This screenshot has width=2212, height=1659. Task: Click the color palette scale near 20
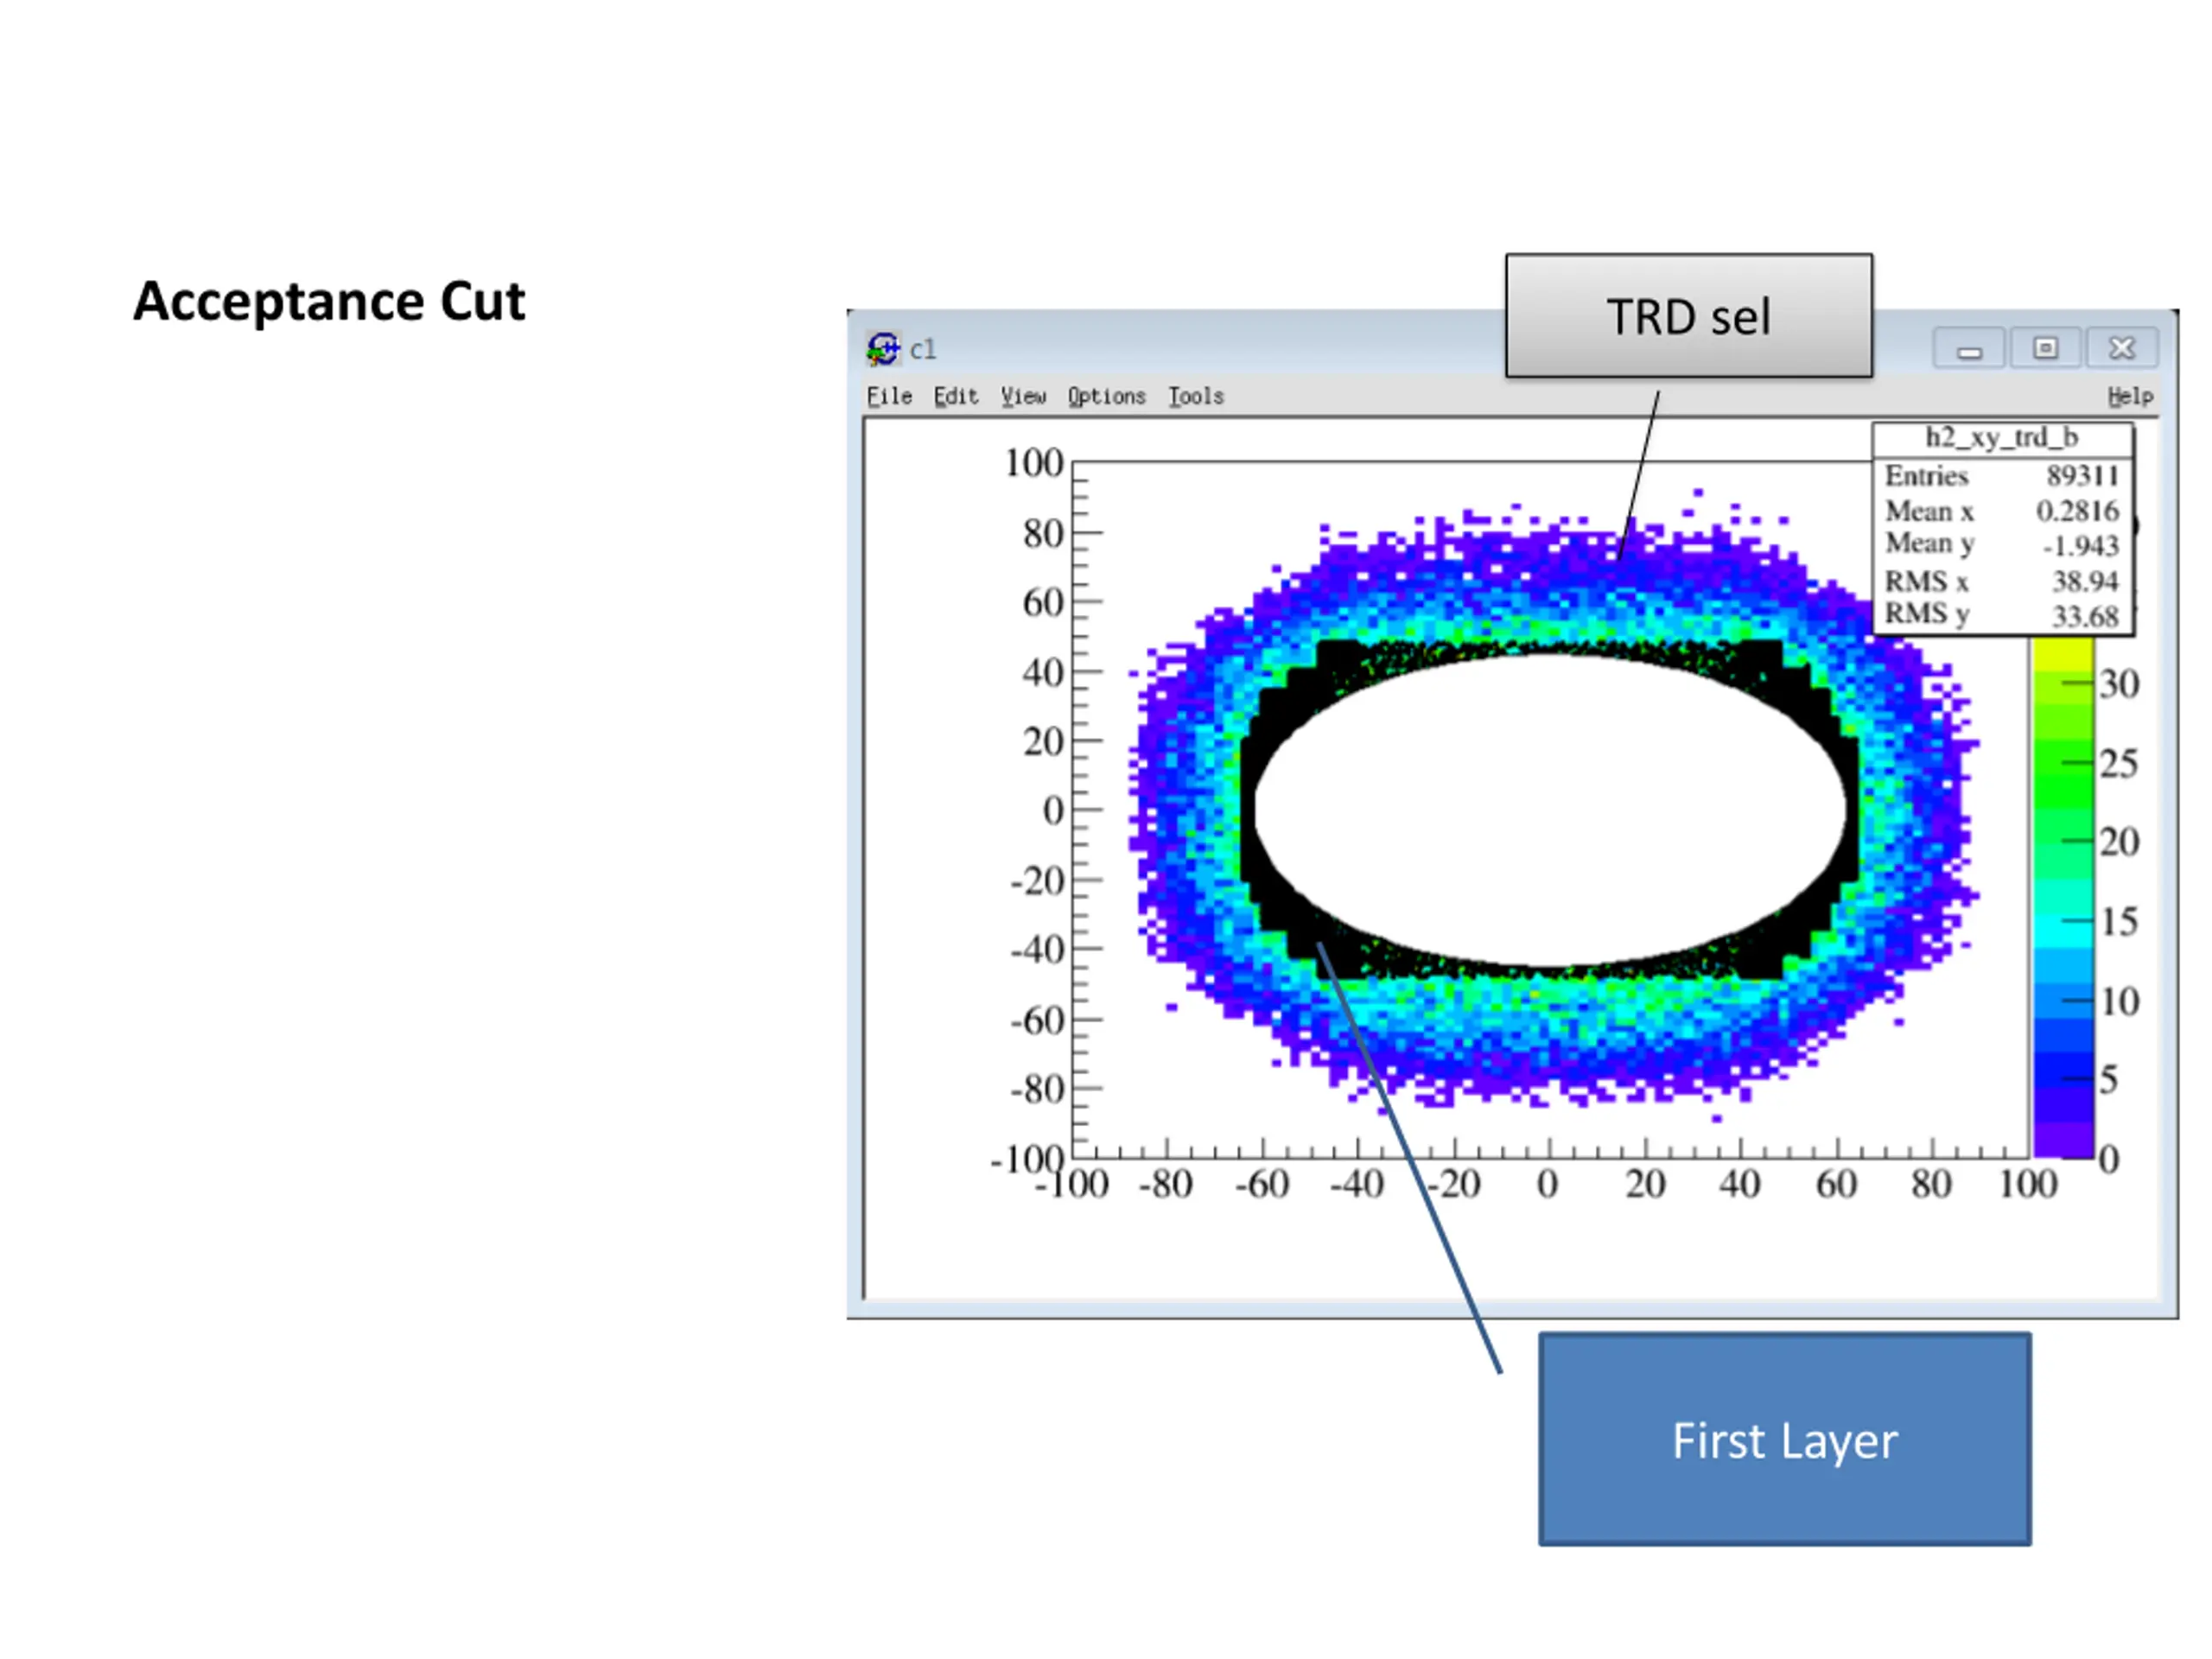[2063, 842]
